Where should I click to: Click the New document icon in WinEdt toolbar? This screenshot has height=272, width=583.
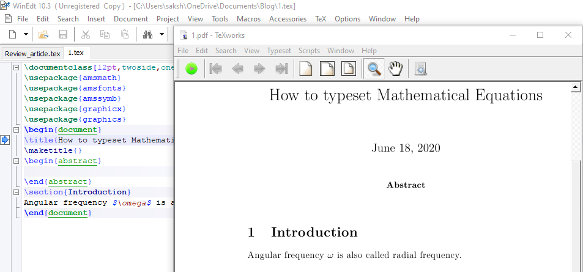[13, 35]
